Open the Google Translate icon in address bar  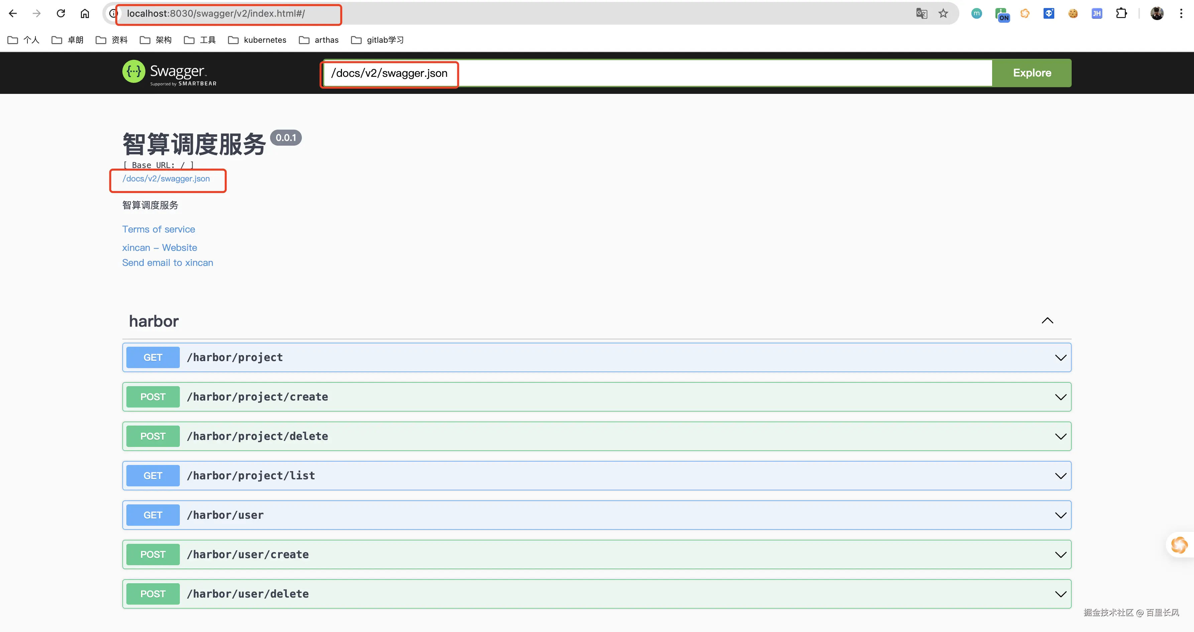(922, 13)
